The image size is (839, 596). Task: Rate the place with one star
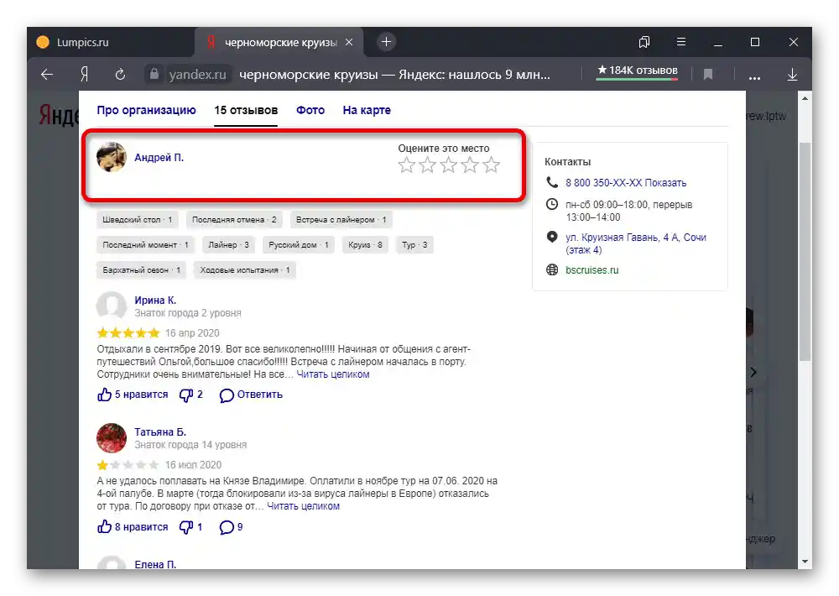406,165
